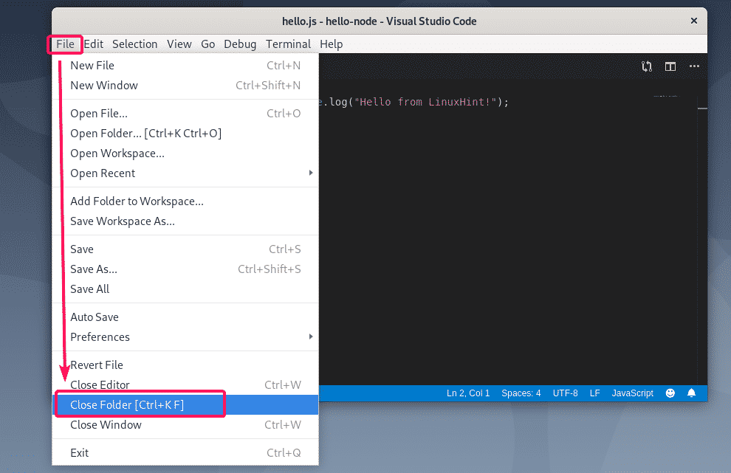
Task: Click the code line with Hello from LinuxHint
Action: pyautogui.click(x=414, y=102)
